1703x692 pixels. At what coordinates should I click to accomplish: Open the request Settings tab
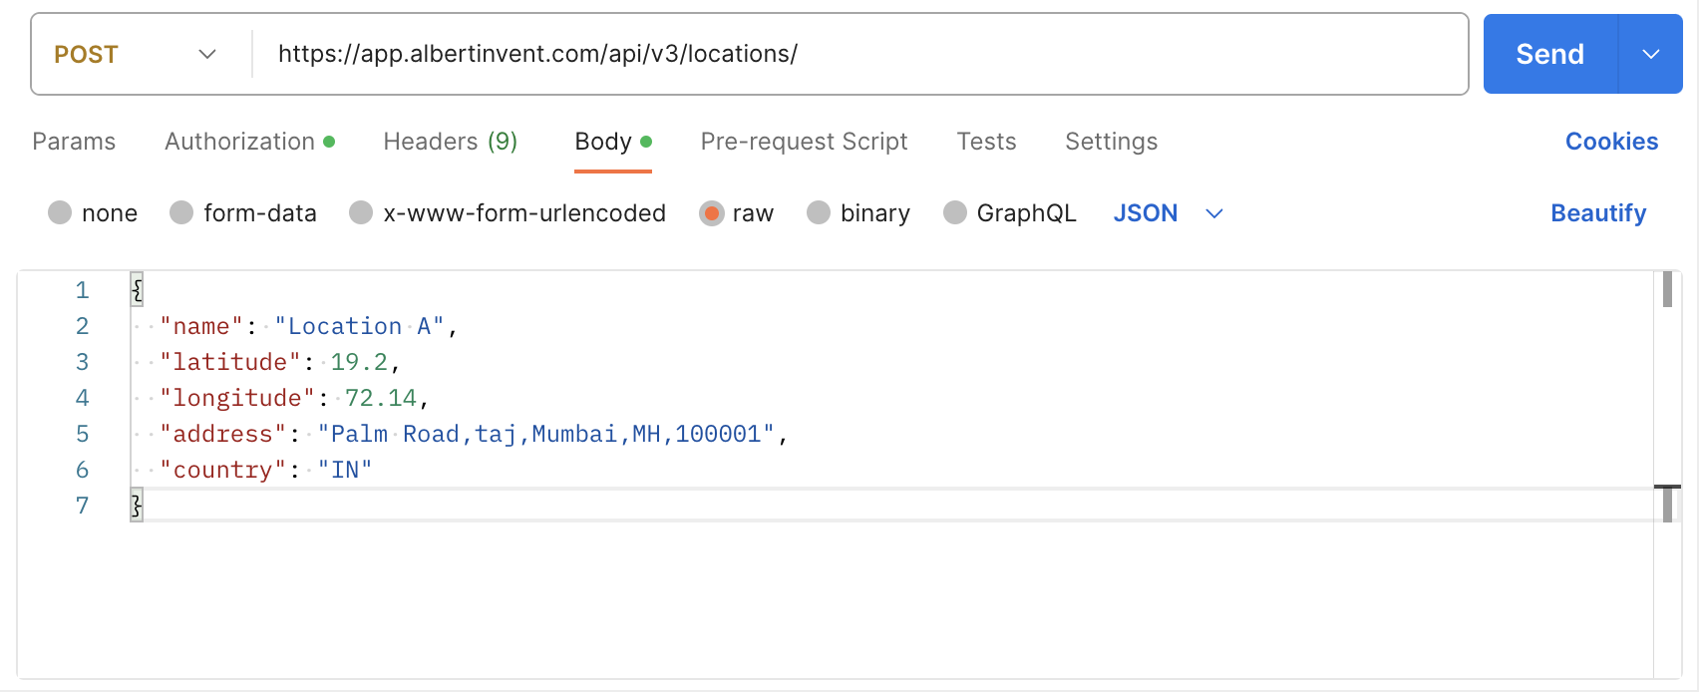[1111, 142]
